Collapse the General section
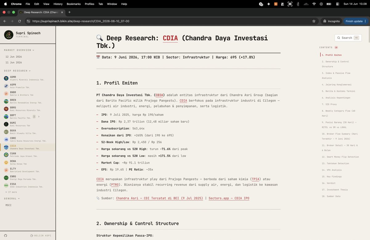 pyautogui.click(x=12, y=199)
